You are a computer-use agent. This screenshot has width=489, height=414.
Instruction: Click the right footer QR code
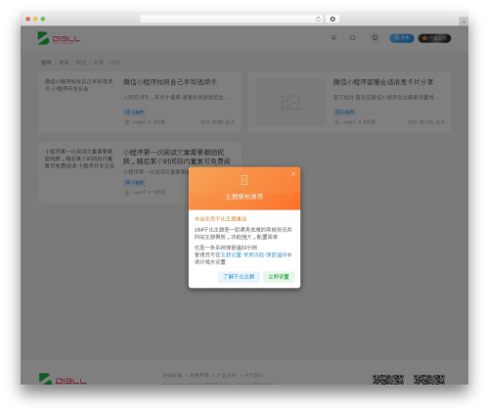click(429, 380)
